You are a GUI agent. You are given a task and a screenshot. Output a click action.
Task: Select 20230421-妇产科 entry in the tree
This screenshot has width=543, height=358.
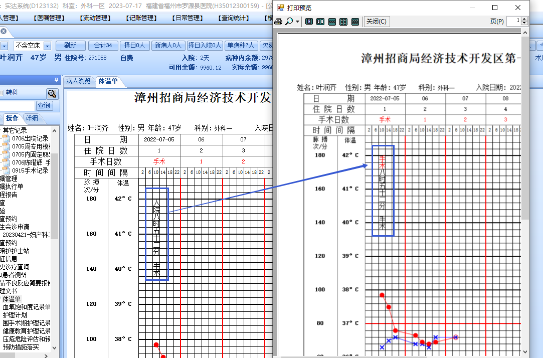[x=26, y=235]
